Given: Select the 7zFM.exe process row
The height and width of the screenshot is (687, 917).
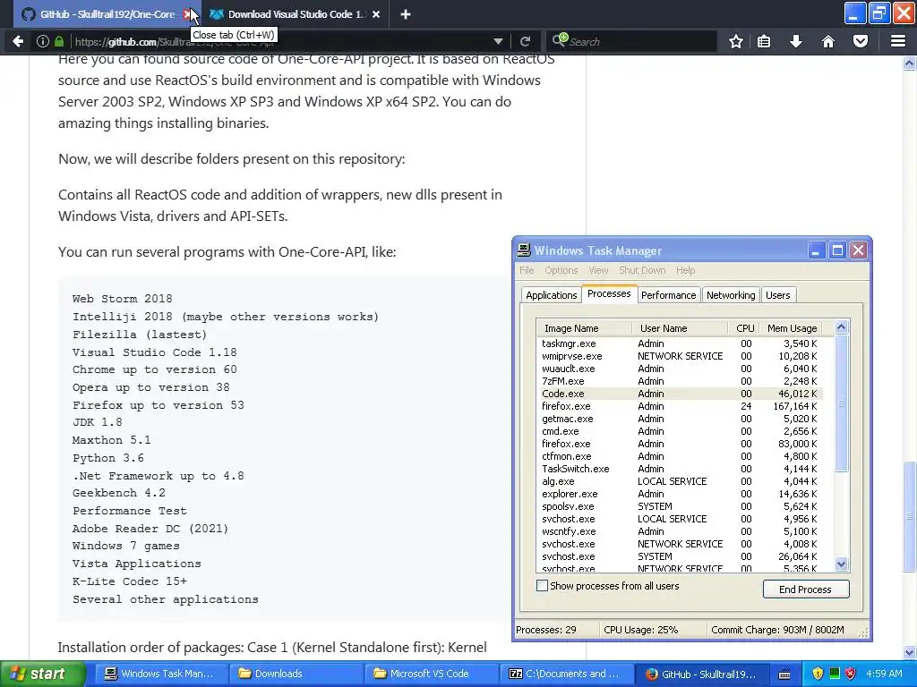Looking at the screenshot, I should pos(680,381).
